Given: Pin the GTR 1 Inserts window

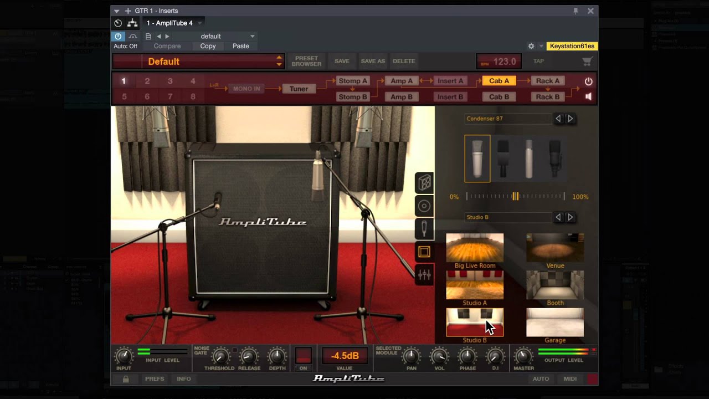Looking at the screenshot, I should [x=576, y=11].
